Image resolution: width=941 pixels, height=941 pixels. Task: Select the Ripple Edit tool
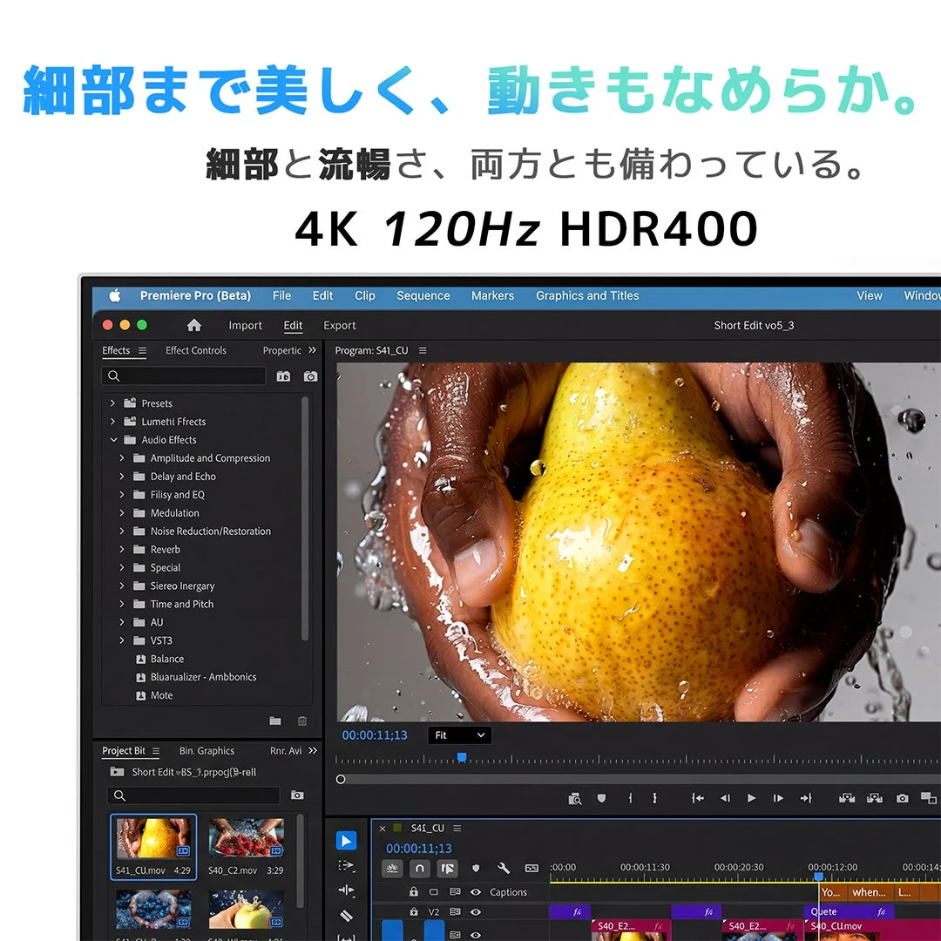pos(346,890)
